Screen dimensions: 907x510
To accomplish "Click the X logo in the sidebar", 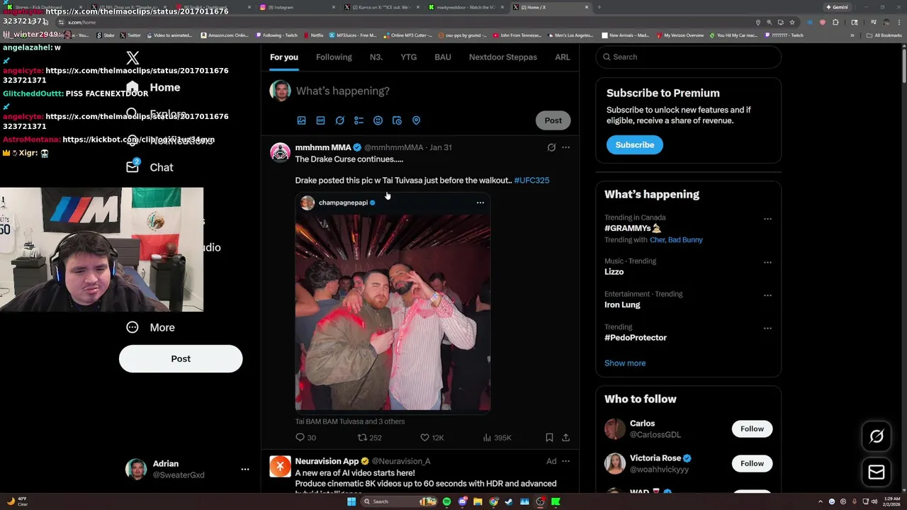I will 133,58.
